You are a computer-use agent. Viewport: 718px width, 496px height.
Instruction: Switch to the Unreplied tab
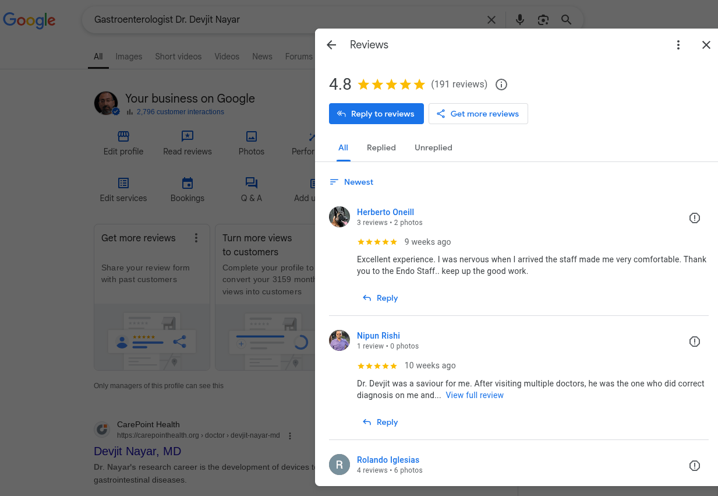click(x=433, y=147)
